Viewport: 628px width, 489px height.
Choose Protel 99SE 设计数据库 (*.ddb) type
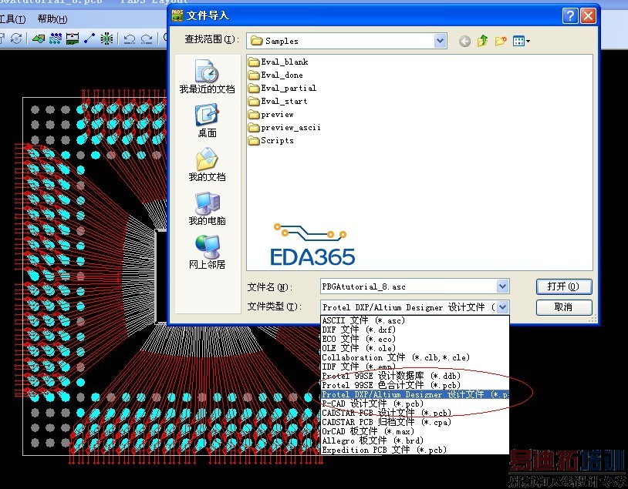point(415,376)
